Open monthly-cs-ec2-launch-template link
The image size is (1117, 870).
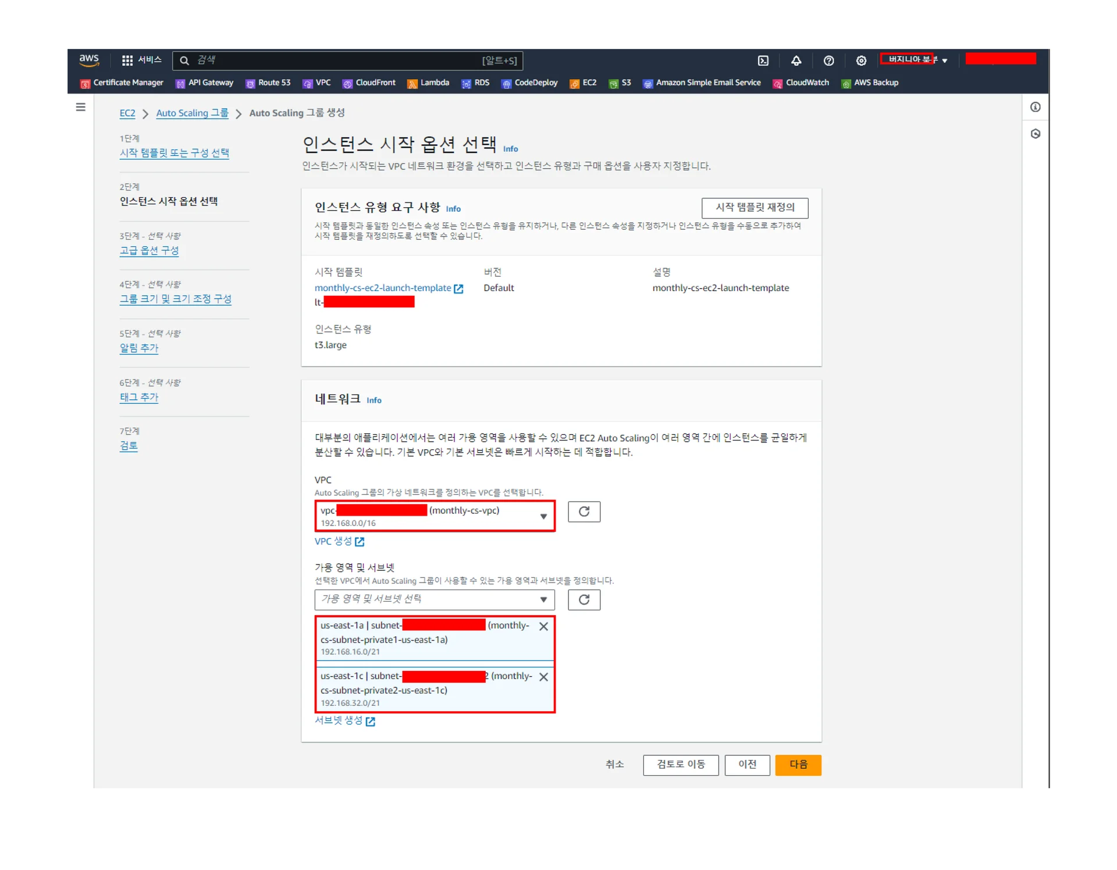(x=383, y=288)
